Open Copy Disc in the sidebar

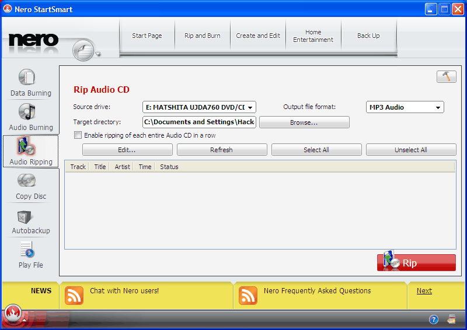(x=31, y=186)
